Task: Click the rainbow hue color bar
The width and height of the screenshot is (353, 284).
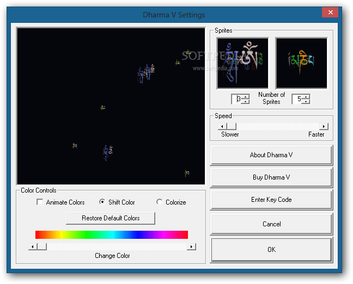Action: pyautogui.click(x=112, y=234)
